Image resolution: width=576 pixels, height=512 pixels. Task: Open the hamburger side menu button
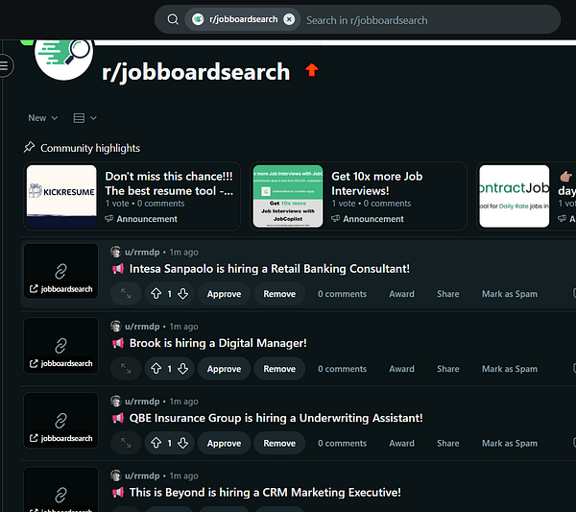(x=5, y=65)
